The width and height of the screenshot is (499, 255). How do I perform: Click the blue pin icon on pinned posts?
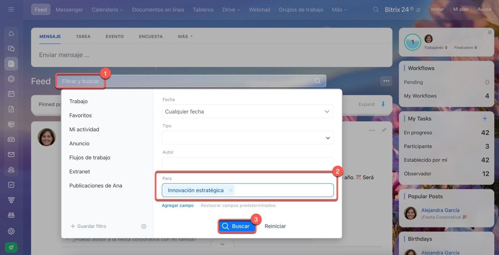point(383,104)
